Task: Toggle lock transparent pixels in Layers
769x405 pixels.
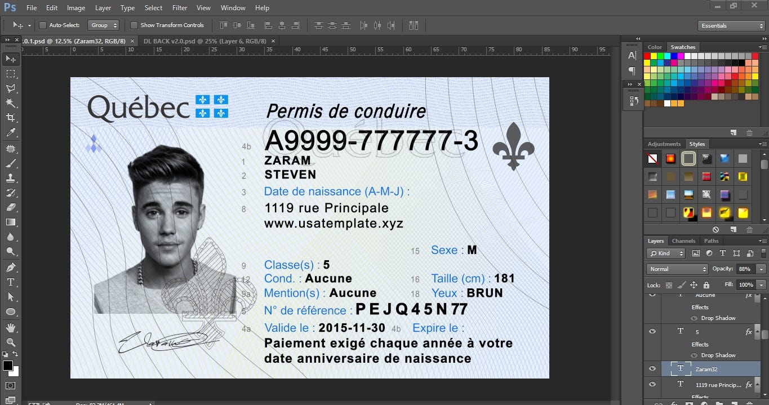Action: [669, 285]
